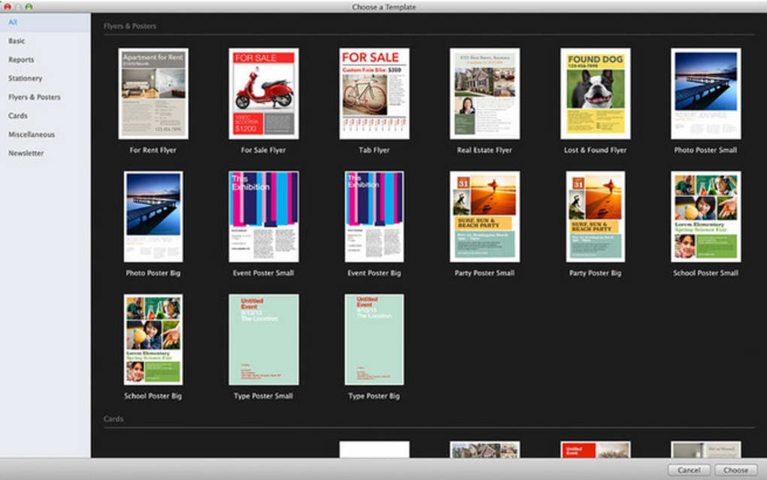Show Stationery templates
767x480 pixels.
click(x=25, y=78)
